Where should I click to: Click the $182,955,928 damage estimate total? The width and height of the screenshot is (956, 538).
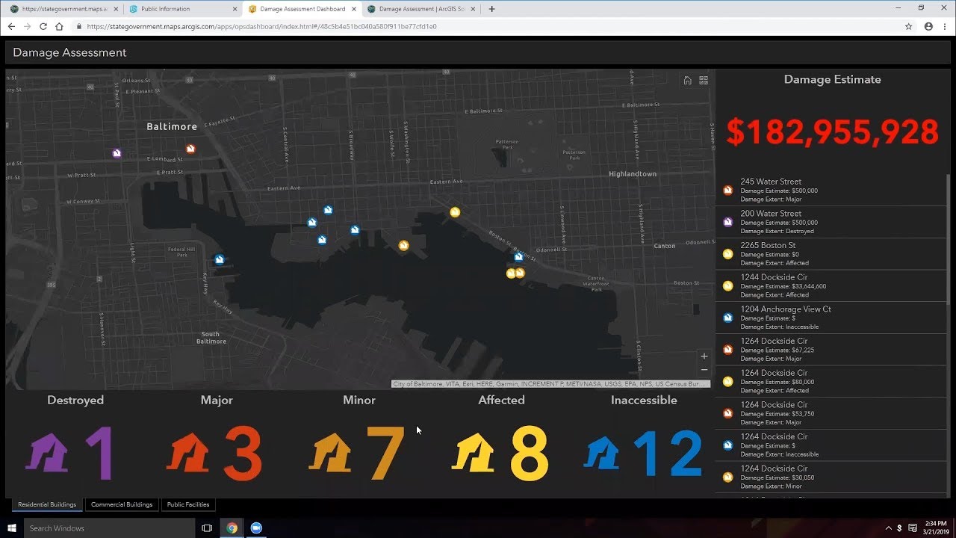(x=832, y=132)
